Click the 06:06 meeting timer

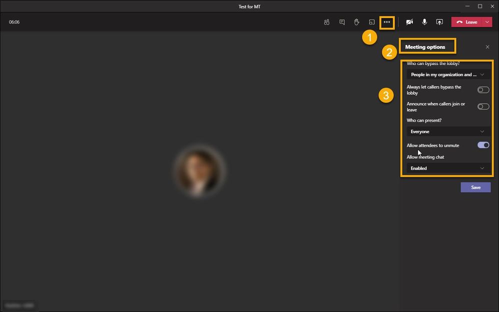(14, 22)
